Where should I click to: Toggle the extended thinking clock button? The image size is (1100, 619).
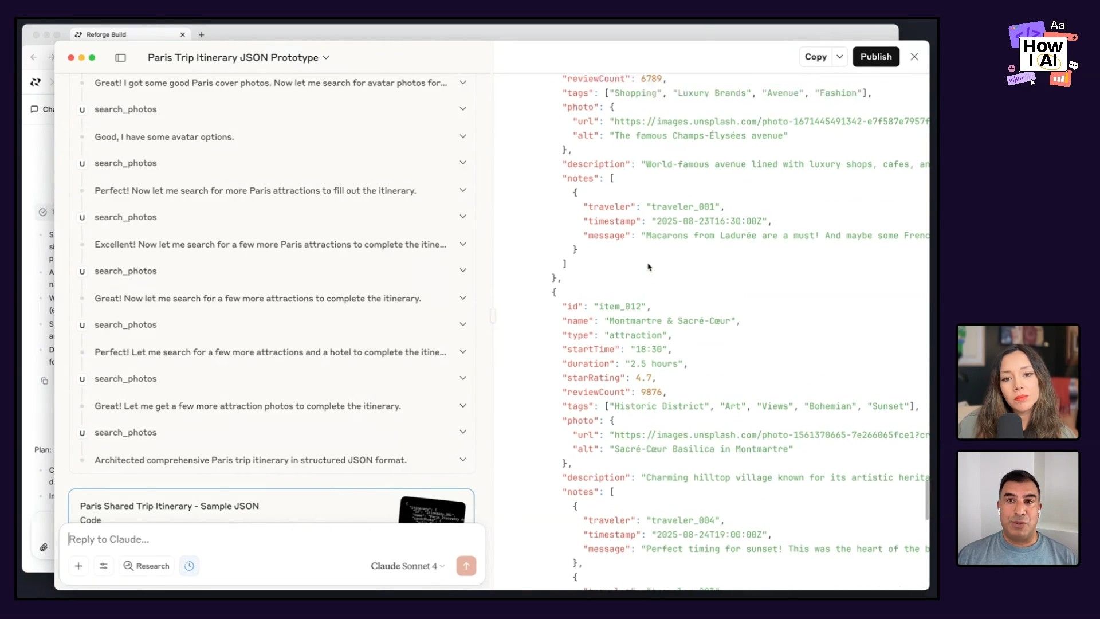pos(189,566)
